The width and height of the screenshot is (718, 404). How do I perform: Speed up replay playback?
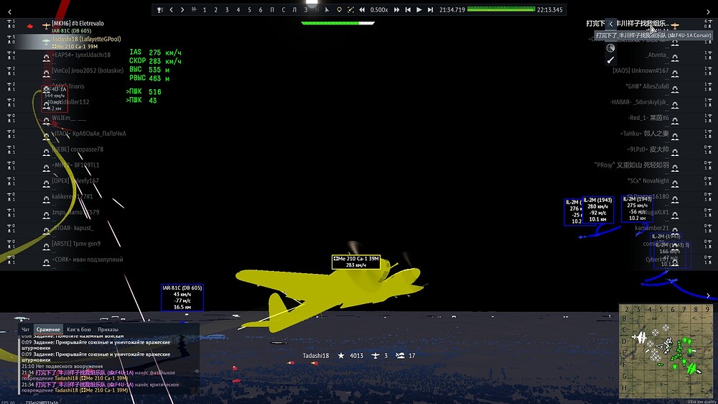(396, 9)
